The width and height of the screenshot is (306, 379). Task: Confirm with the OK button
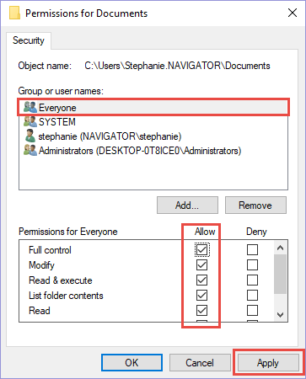pyautogui.click(x=132, y=362)
